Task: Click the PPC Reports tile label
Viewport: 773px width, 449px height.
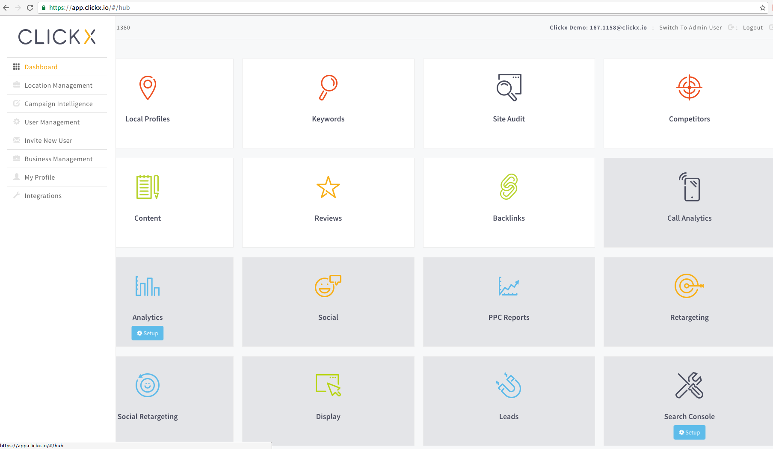Action: 509,317
